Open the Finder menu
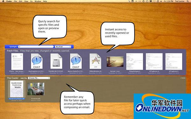 tap(9, 1)
